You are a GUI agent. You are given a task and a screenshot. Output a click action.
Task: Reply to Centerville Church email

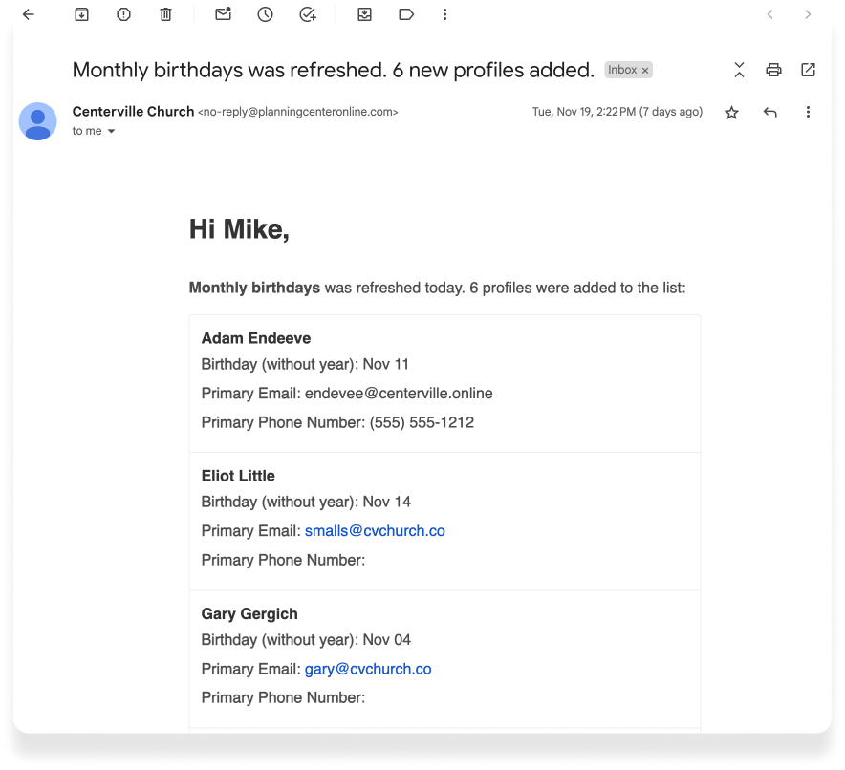pyautogui.click(x=769, y=113)
